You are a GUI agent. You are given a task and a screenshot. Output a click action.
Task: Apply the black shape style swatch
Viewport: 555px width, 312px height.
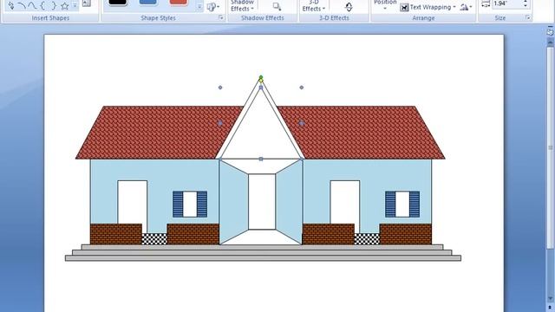[x=118, y=3]
